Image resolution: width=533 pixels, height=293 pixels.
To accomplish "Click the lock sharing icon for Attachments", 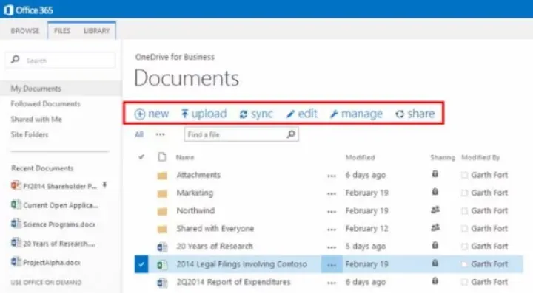I will tap(435, 174).
